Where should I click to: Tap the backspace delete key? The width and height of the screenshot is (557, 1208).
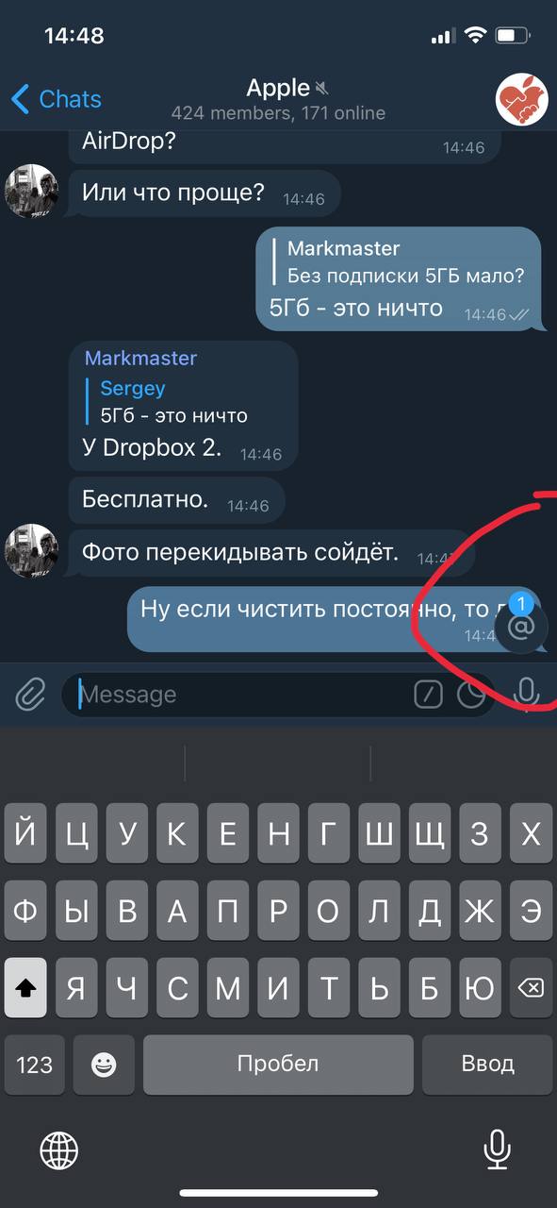point(531,987)
